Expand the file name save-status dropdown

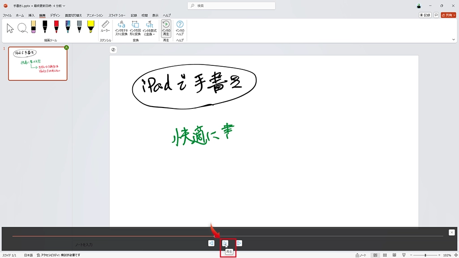click(x=64, y=6)
